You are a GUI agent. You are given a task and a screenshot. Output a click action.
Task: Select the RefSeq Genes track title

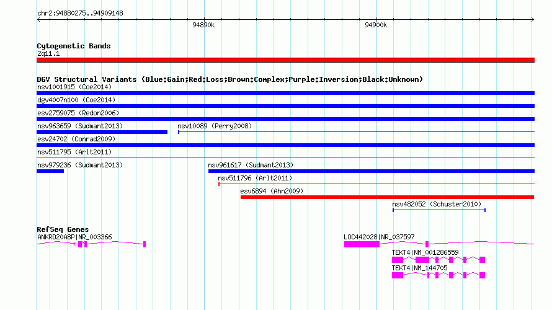pyautogui.click(x=63, y=229)
